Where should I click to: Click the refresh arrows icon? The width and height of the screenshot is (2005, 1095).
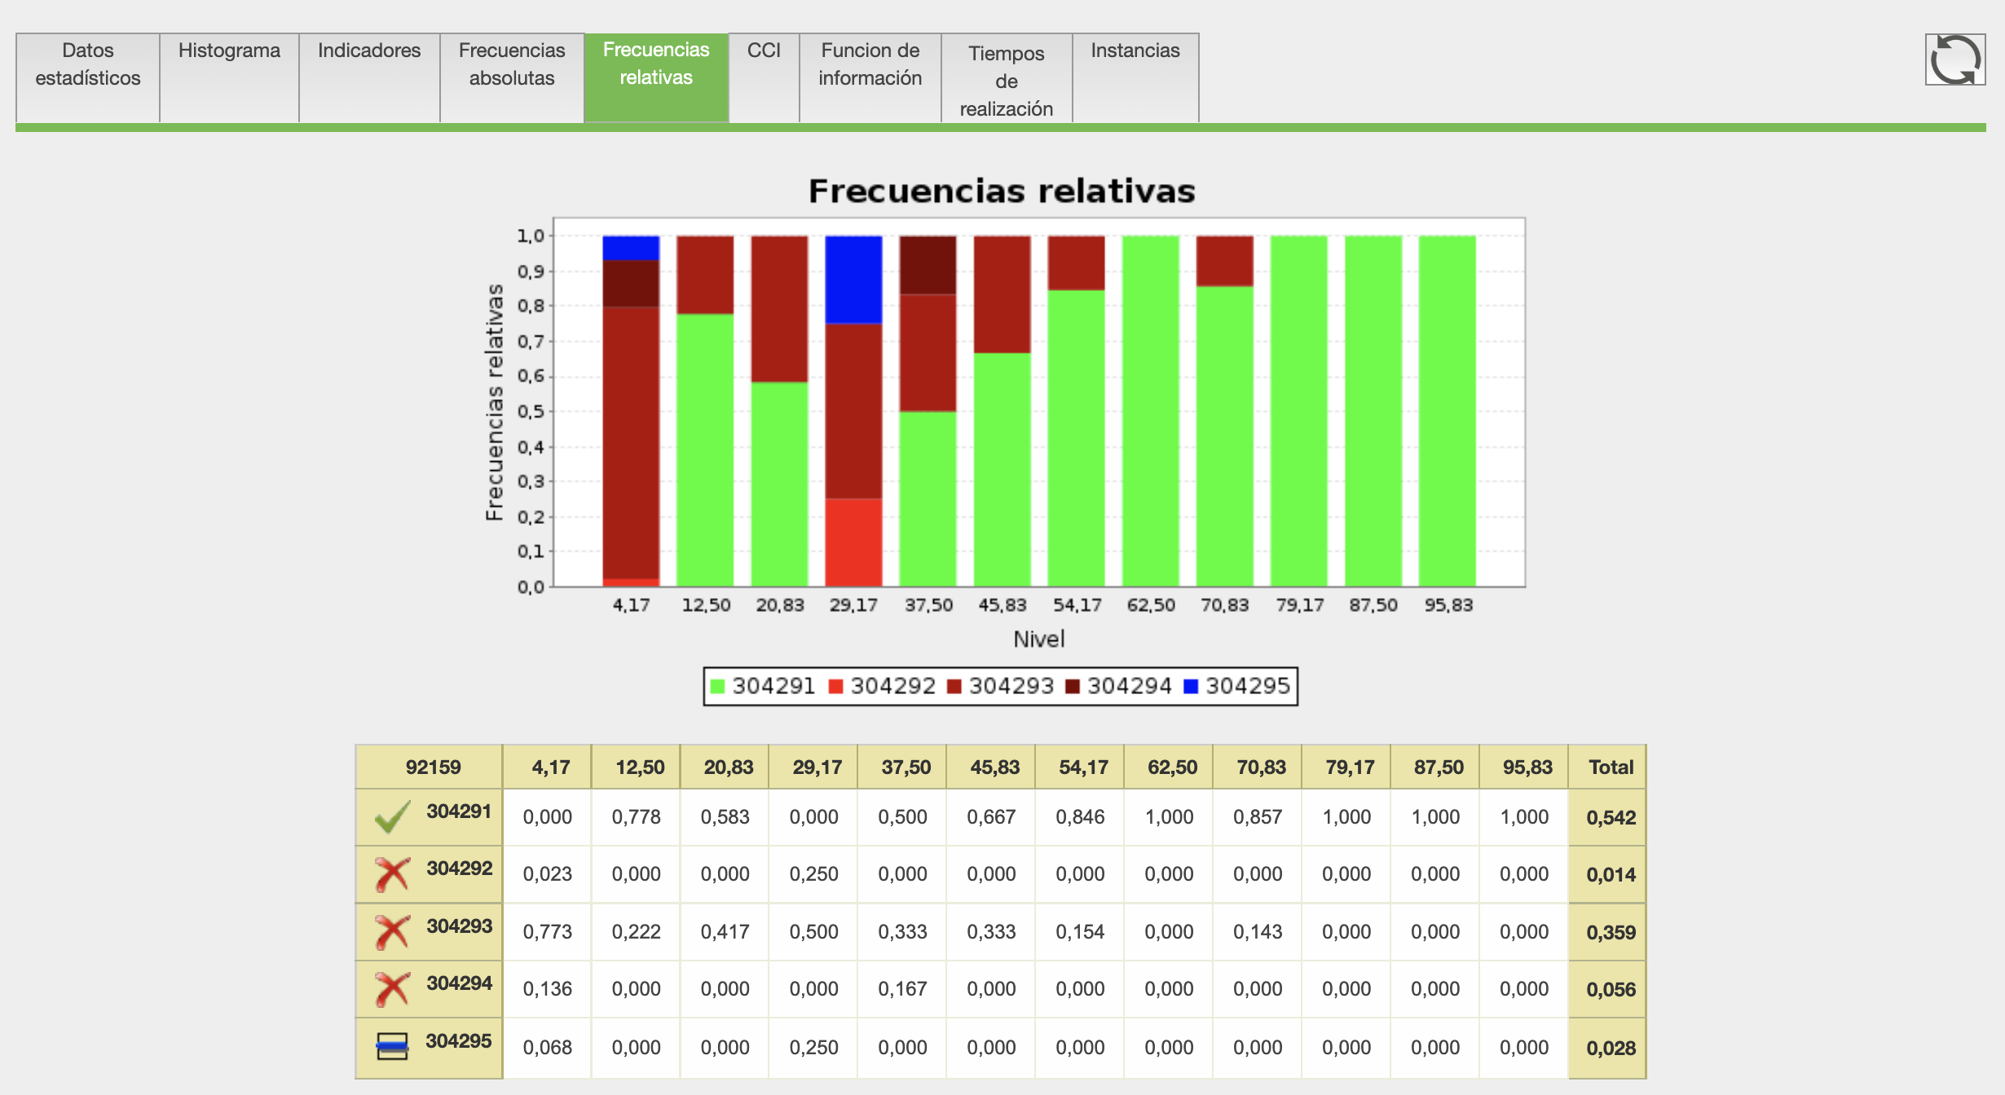click(x=1954, y=59)
